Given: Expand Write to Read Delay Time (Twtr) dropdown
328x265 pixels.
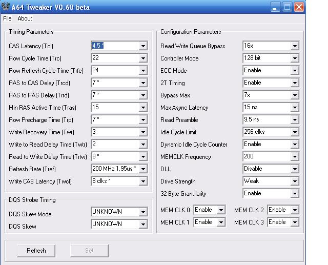Looking at the screenshot, I should pos(143,145).
